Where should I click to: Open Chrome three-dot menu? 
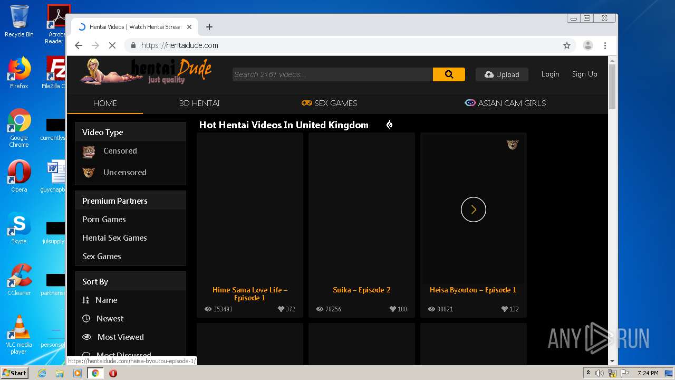pyautogui.click(x=605, y=45)
